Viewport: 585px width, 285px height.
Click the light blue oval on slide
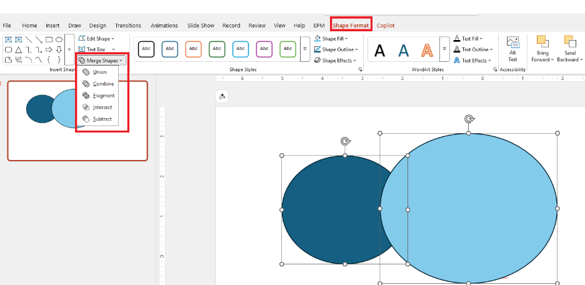[x=469, y=208]
